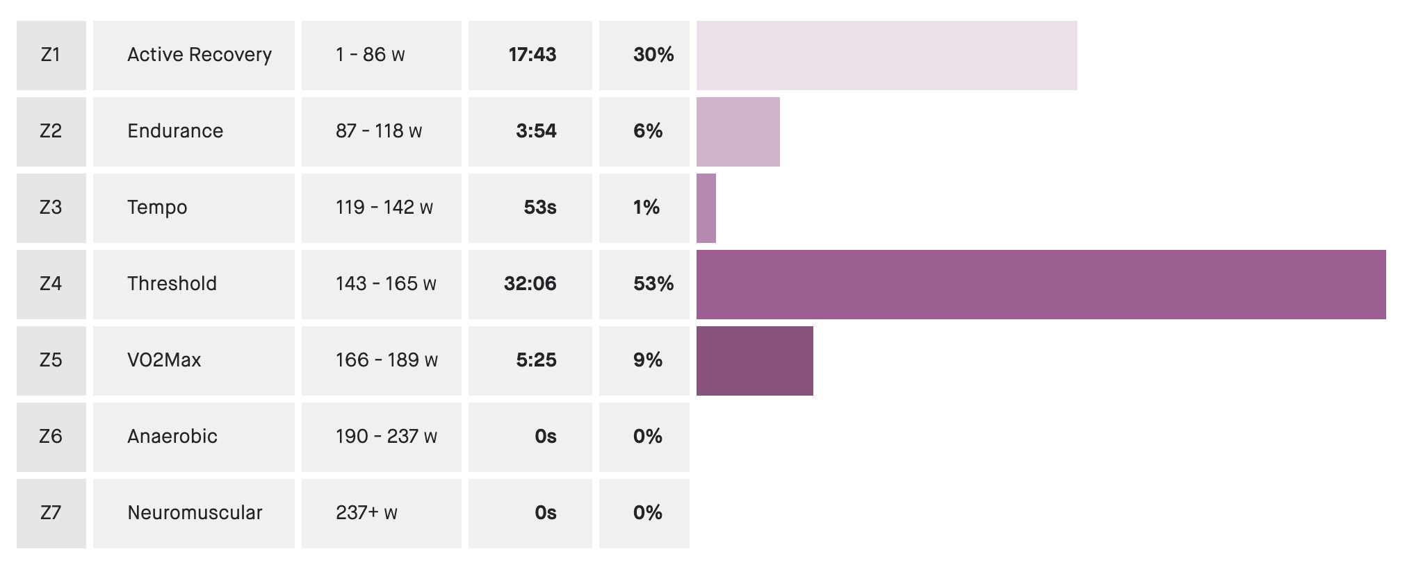Click the Z1 light pink distribution bar

886,56
